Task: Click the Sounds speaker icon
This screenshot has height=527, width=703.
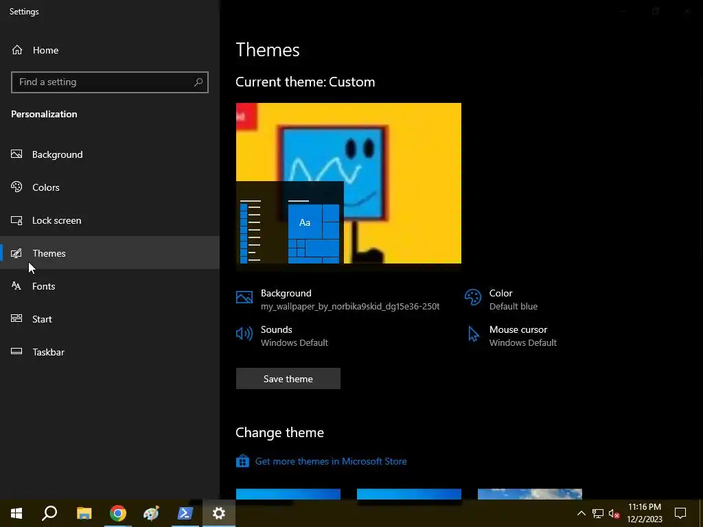Action: pos(244,333)
